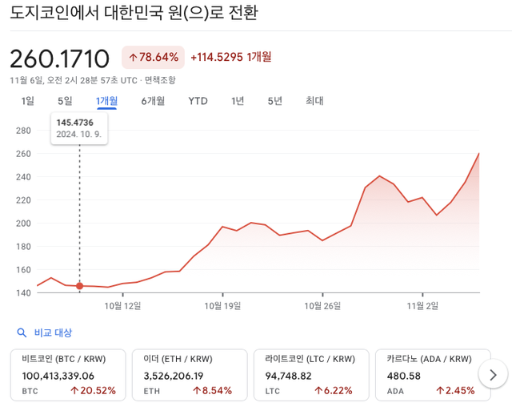Select the 1일 time range tab
Screen dimensions: 512x415
(x=28, y=101)
